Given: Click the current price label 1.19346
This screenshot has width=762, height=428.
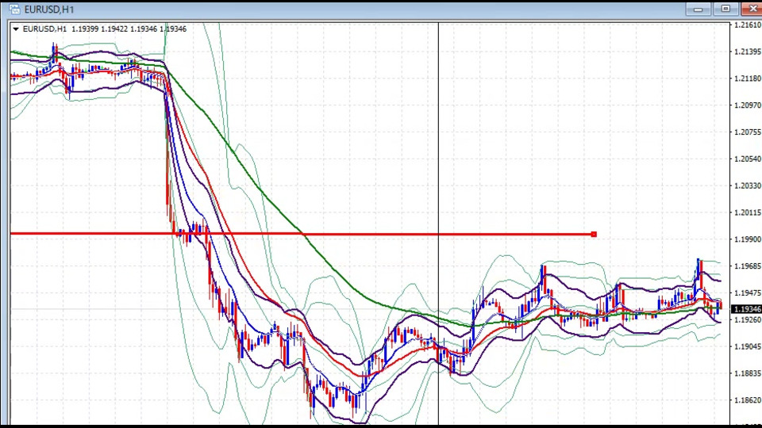Looking at the screenshot, I should click(747, 309).
